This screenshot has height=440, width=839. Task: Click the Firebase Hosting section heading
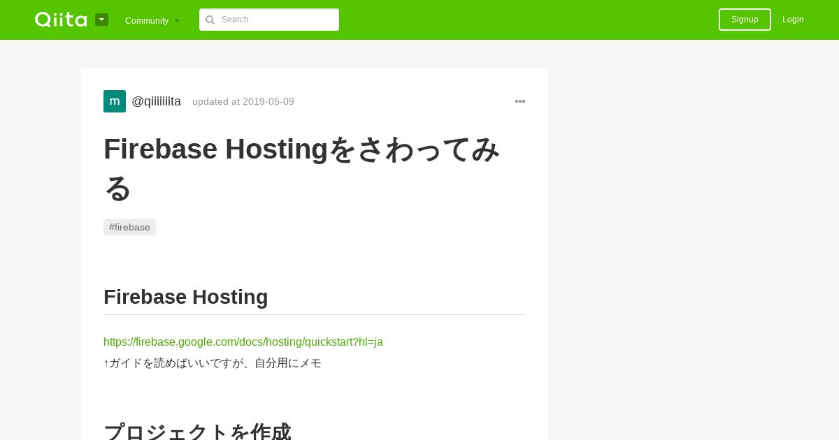pyautogui.click(x=186, y=297)
